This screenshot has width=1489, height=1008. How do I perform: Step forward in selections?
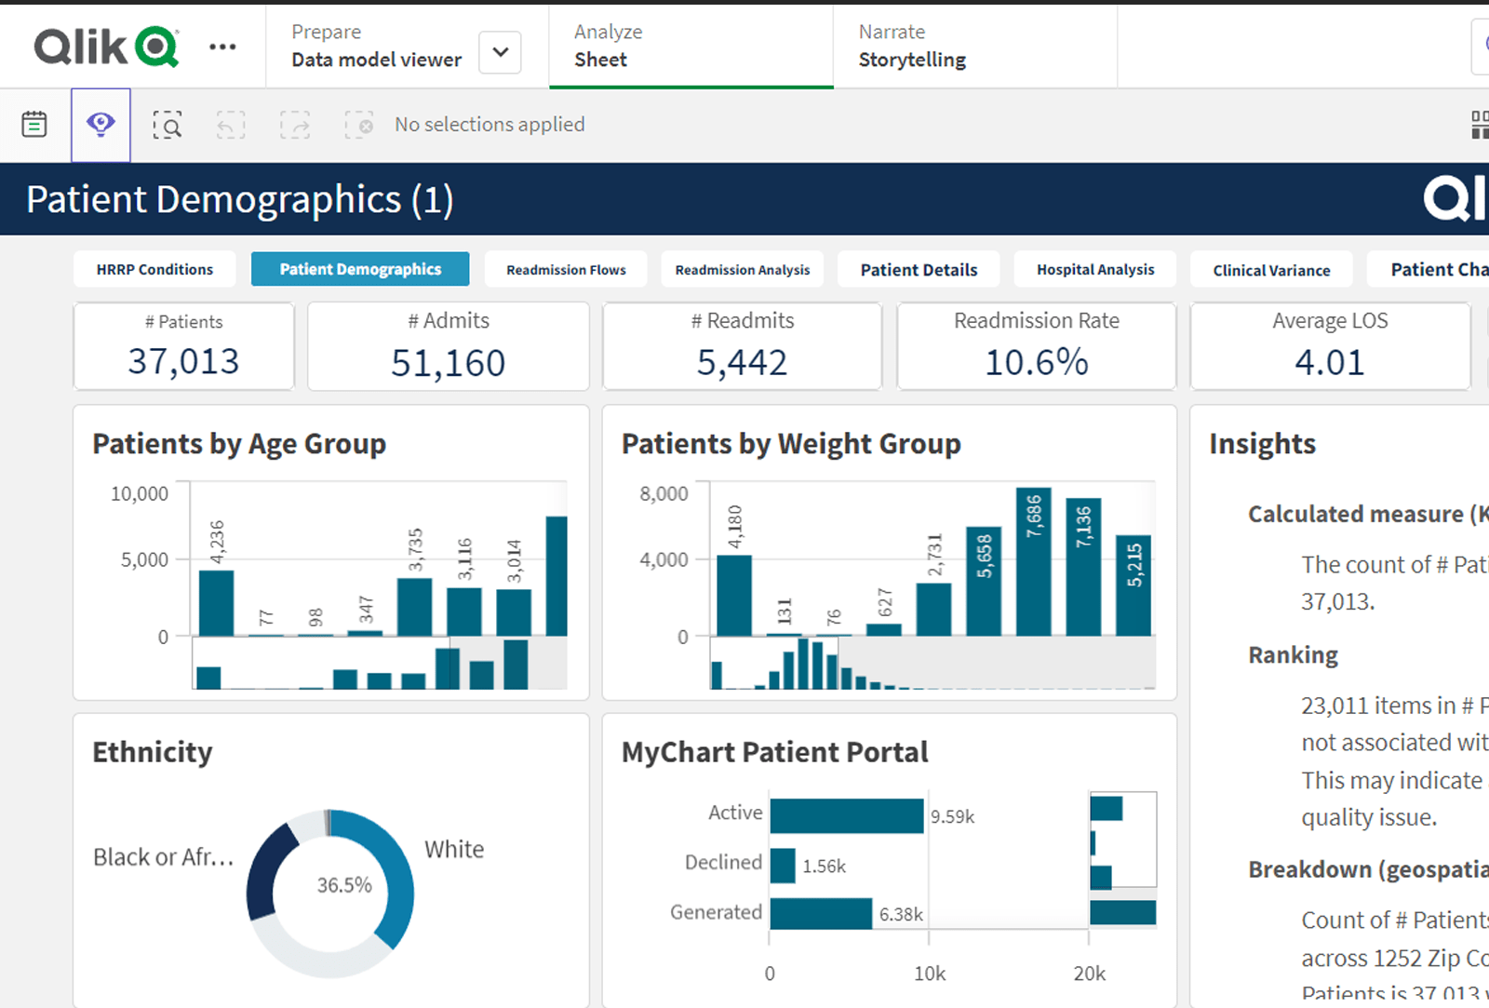(294, 125)
